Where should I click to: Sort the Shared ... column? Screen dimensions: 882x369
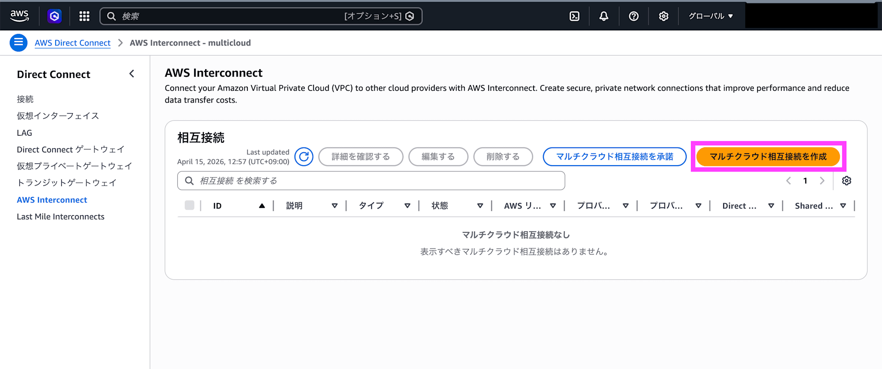point(843,206)
